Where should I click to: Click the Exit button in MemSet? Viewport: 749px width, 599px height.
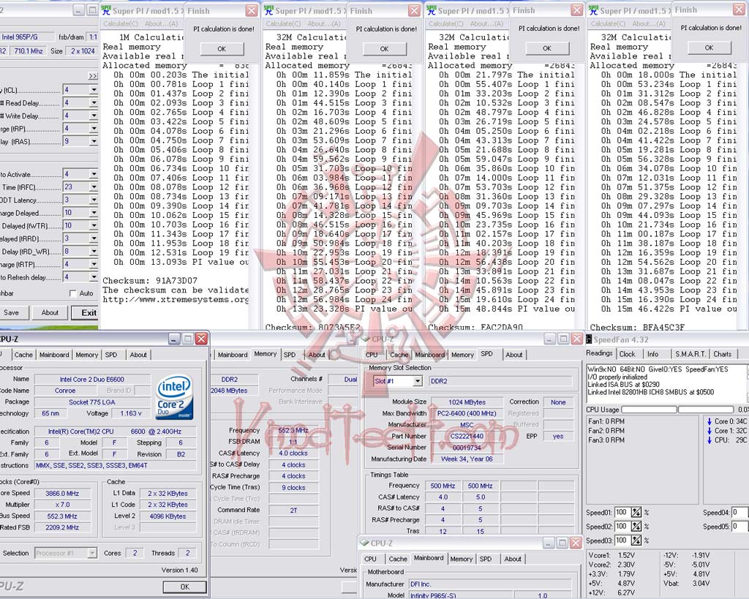click(85, 313)
